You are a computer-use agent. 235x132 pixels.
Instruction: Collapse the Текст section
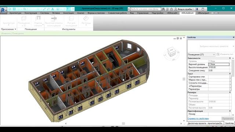tap(230, 74)
